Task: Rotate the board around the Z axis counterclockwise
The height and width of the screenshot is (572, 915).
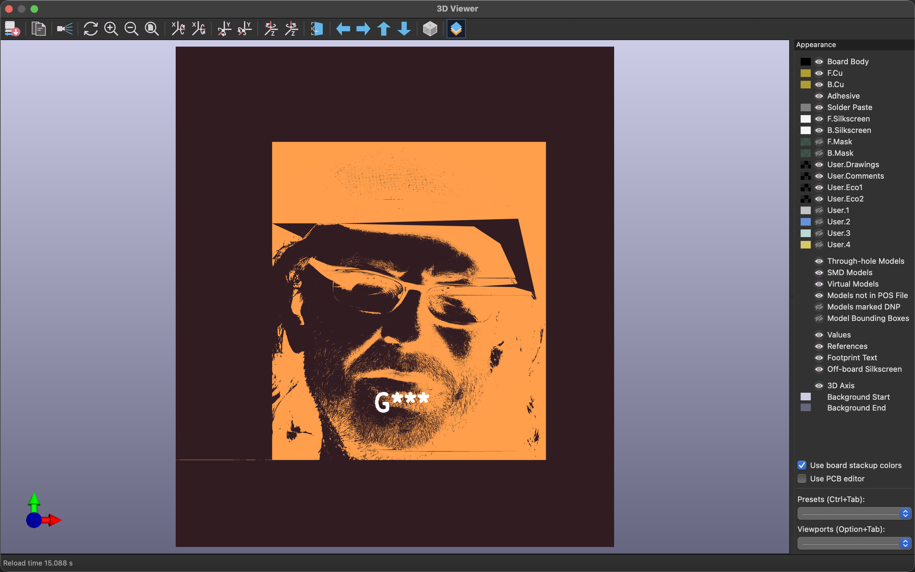Action: [291, 29]
